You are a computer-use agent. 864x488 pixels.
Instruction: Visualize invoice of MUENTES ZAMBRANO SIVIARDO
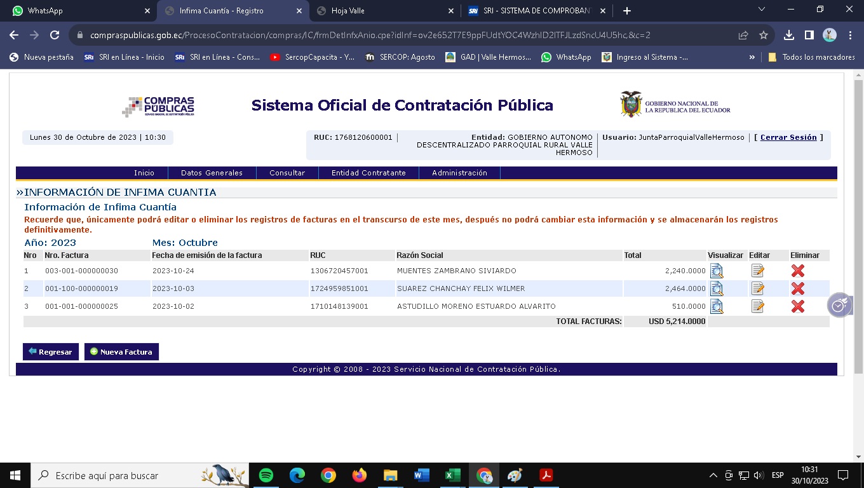tap(716, 271)
